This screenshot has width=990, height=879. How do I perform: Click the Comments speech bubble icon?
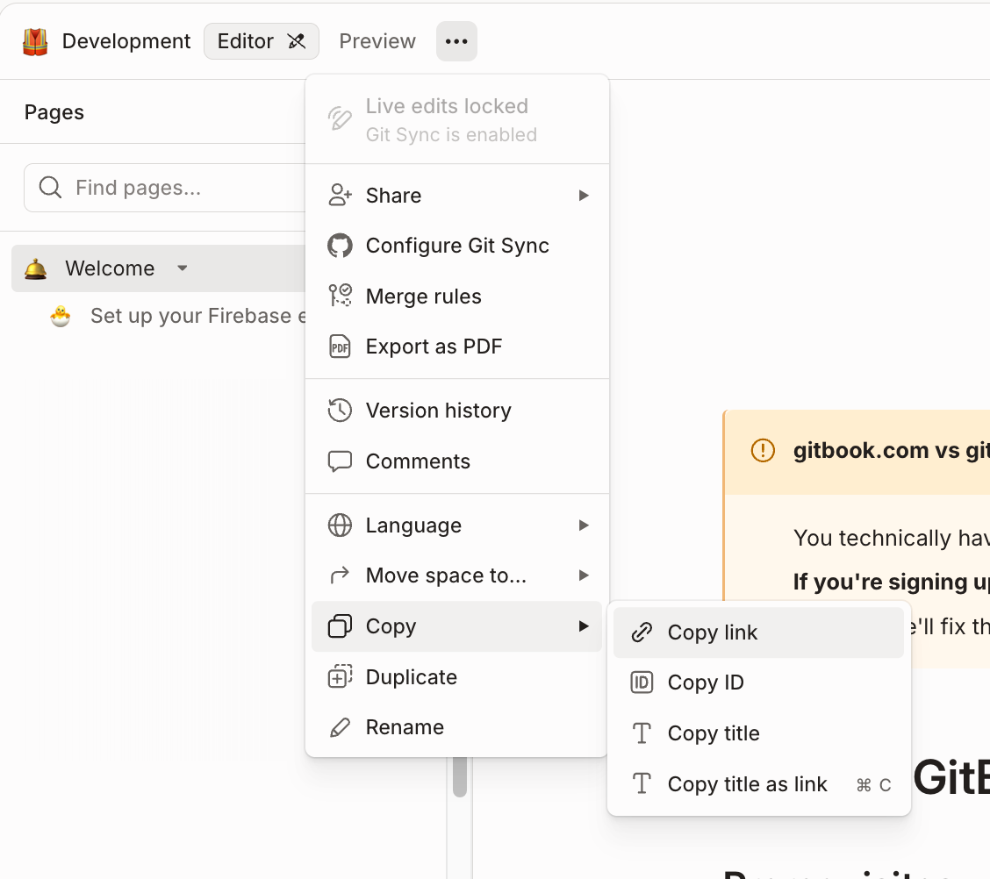coord(340,461)
